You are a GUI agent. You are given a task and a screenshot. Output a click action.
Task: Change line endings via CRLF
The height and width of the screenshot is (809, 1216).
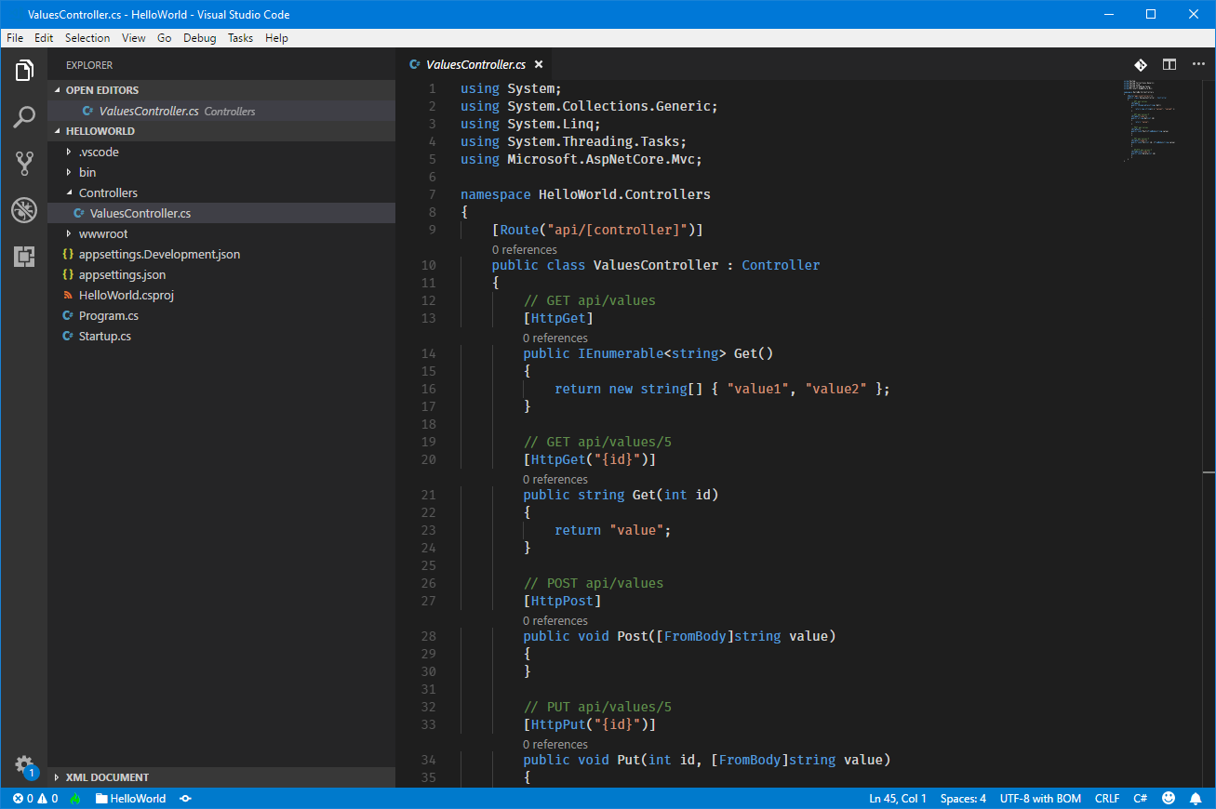click(1107, 798)
